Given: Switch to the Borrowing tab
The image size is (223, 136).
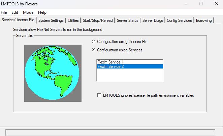Looking at the screenshot, I should tap(204, 20).
